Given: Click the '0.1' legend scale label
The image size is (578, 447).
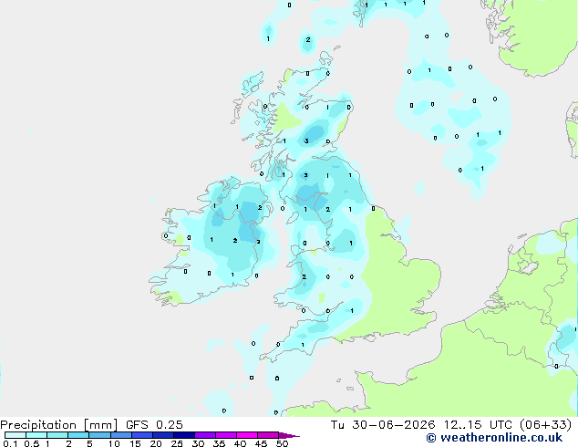Looking at the screenshot, I should (10, 443).
